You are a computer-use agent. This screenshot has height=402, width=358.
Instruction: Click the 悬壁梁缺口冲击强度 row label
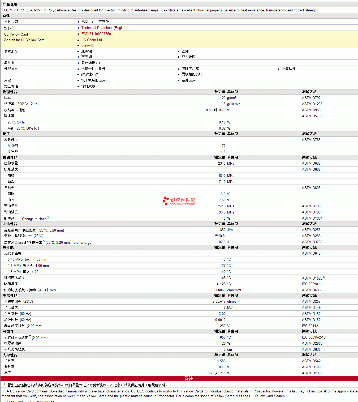(34, 230)
